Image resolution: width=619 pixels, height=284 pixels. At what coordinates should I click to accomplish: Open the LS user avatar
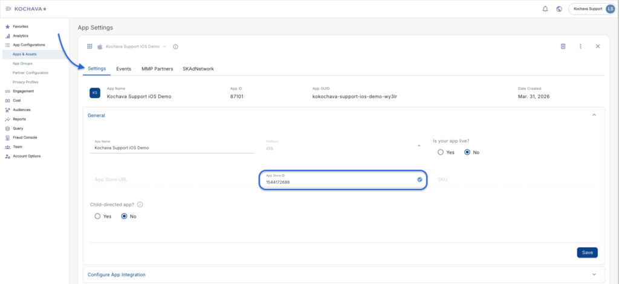(x=611, y=8)
